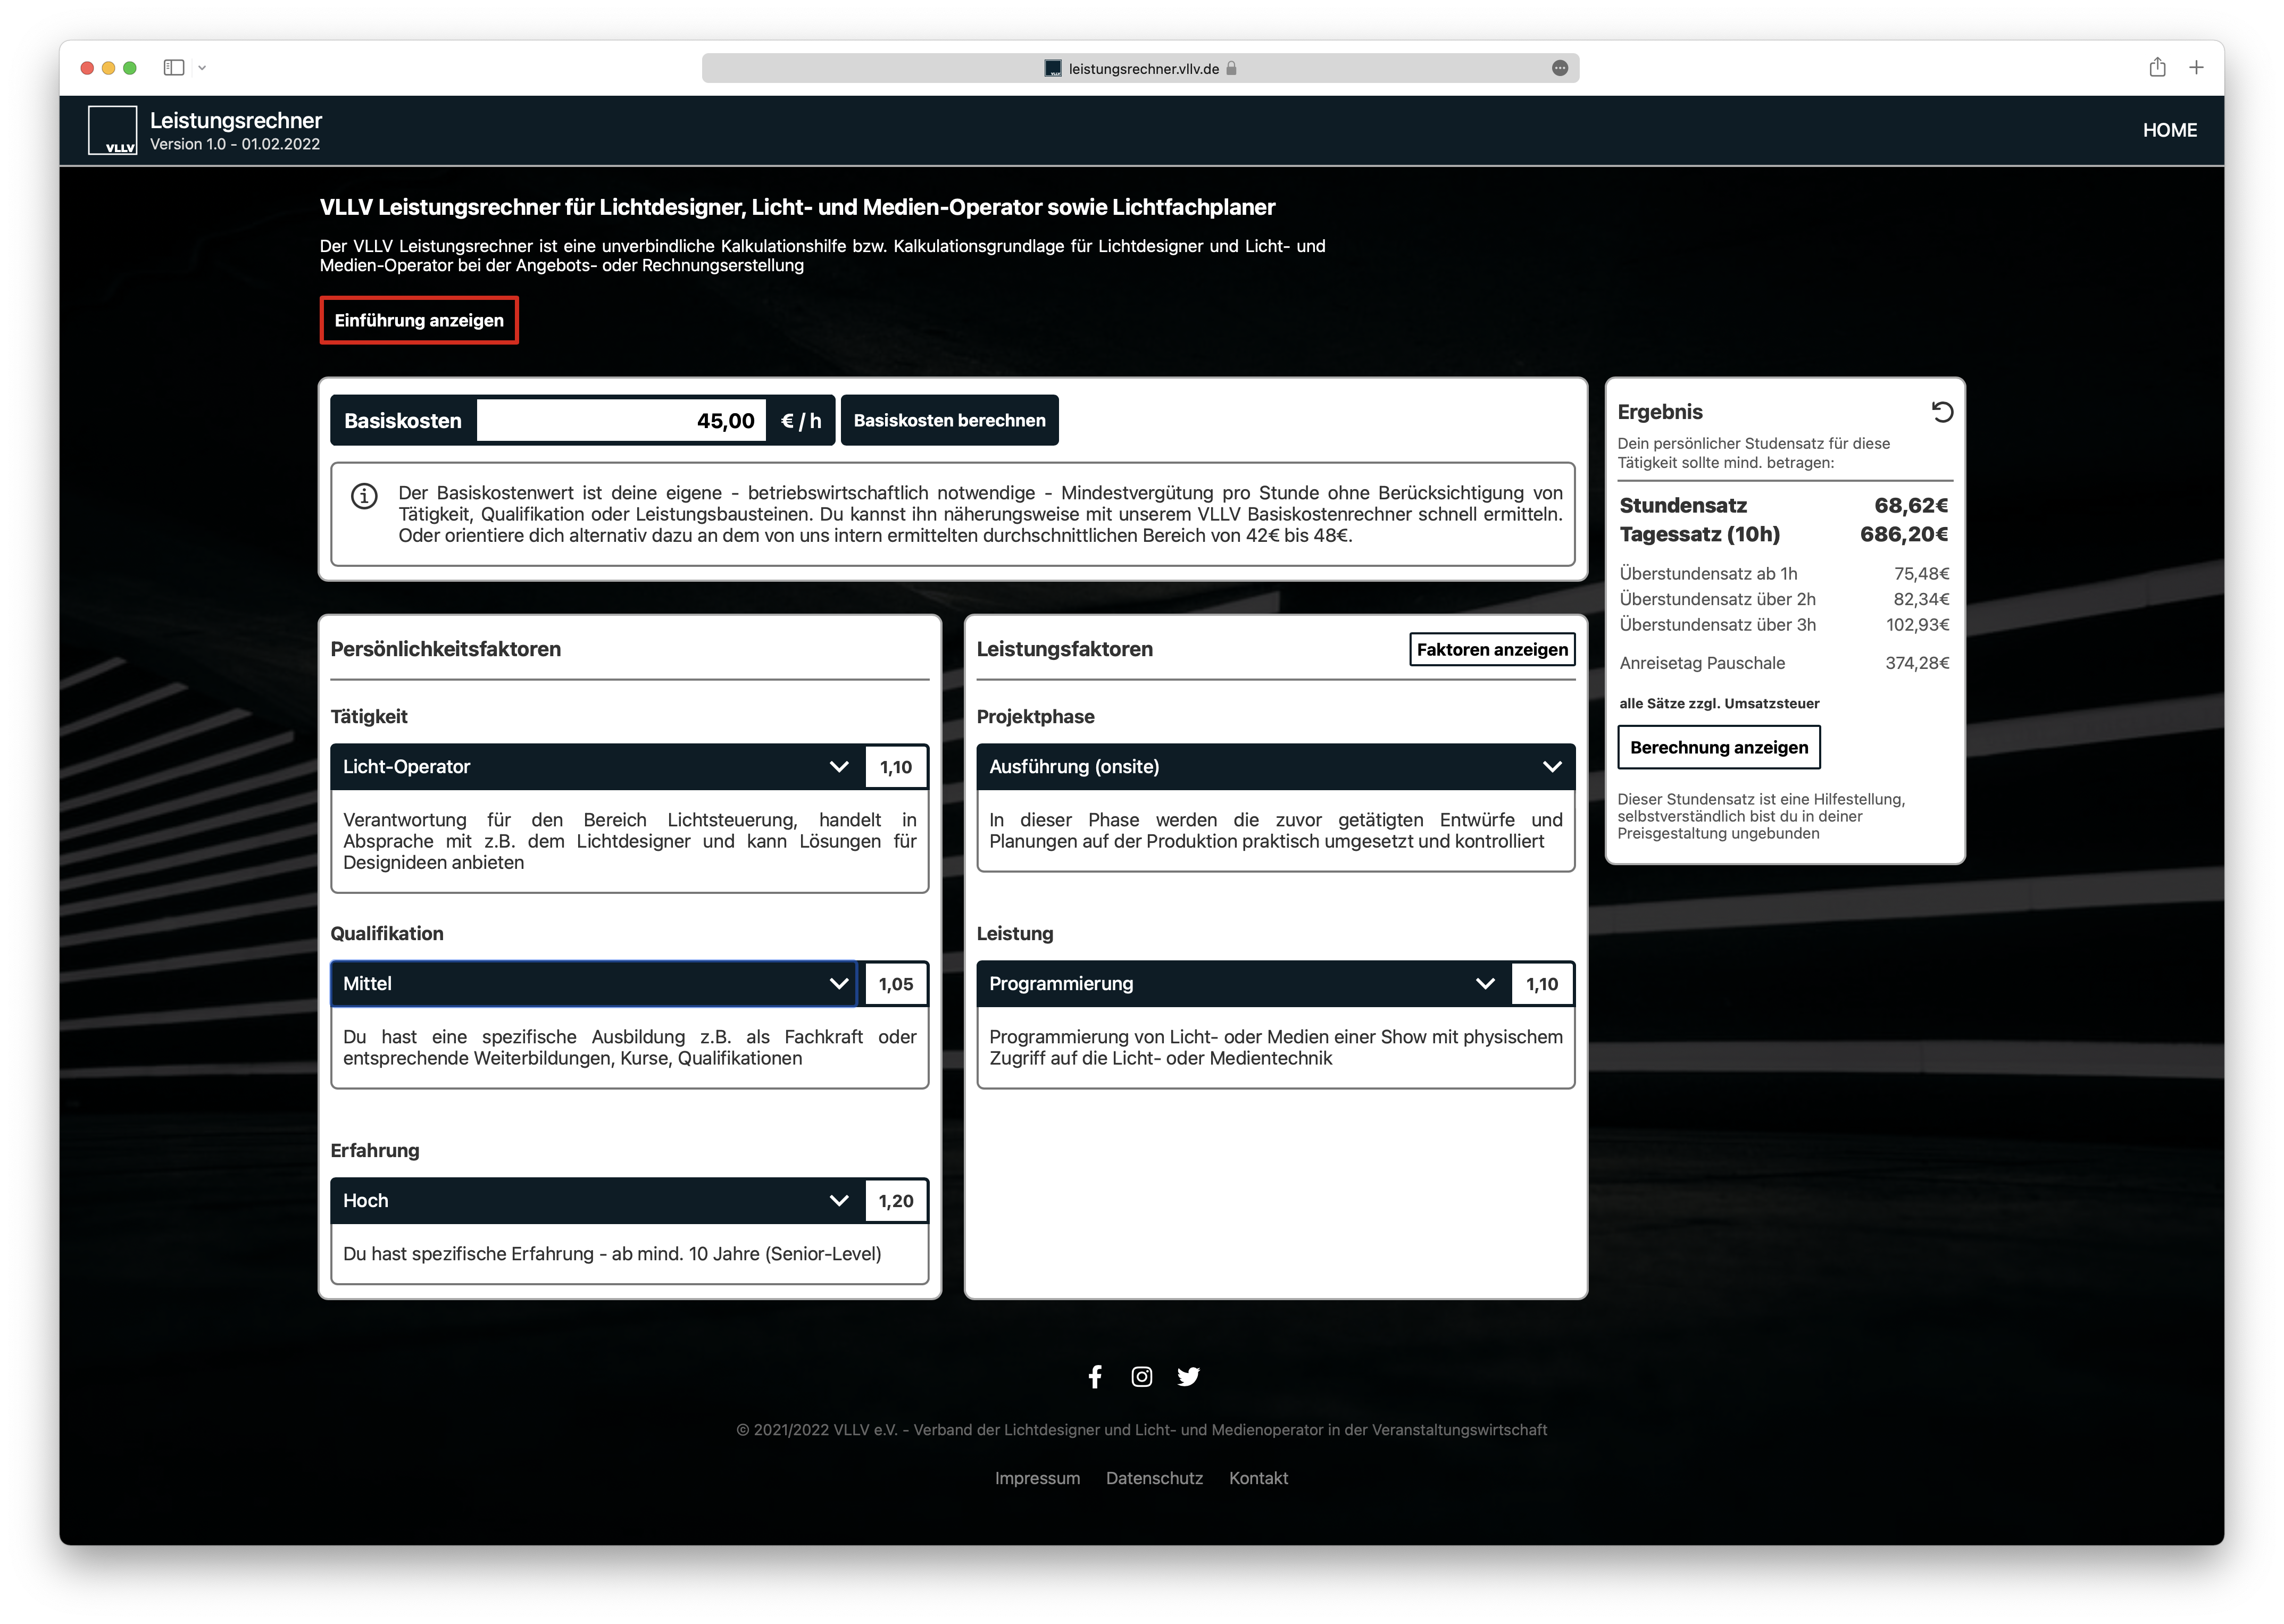The height and width of the screenshot is (1624, 2284).
Task: Open the Leistung dropdown Programmierung
Action: [1243, 984]
